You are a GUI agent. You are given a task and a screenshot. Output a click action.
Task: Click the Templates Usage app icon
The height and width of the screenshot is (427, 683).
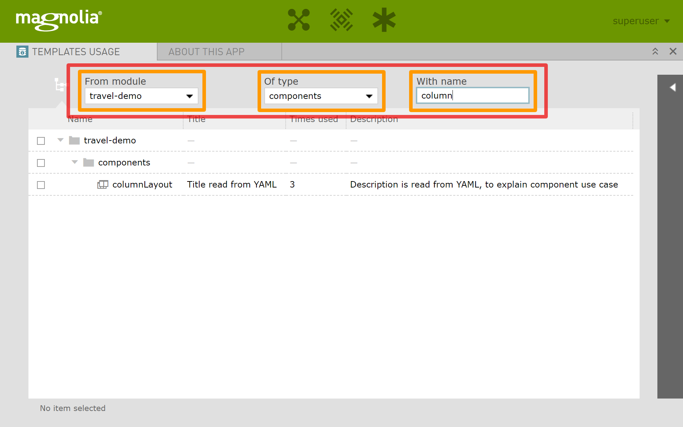tap(22, 52)
